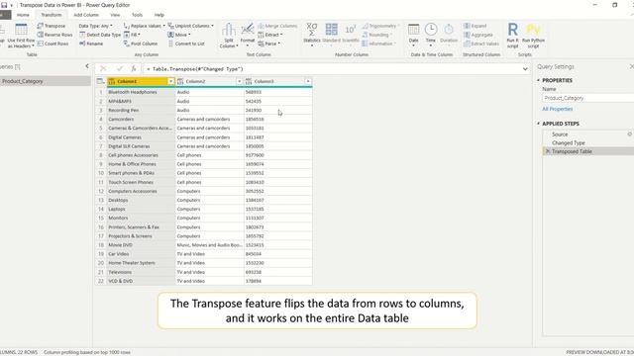The width and height of the screenshot is (634, 356).
Task: Switch to the Add Column tab
Action: pos(86,15)
